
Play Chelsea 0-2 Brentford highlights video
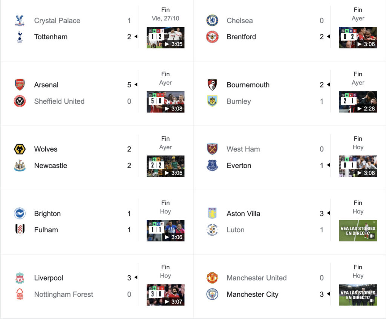tap(358, 37)
